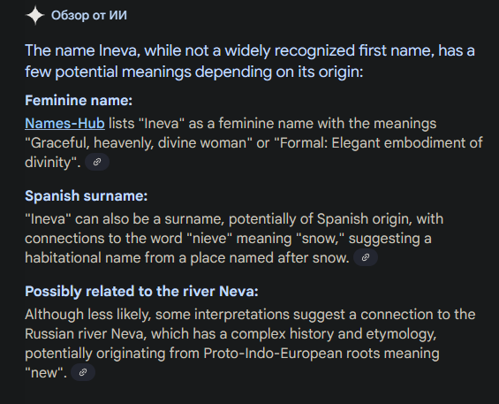
Task: Click the intro sentence about the name Ineva
Action: (250, 61)
